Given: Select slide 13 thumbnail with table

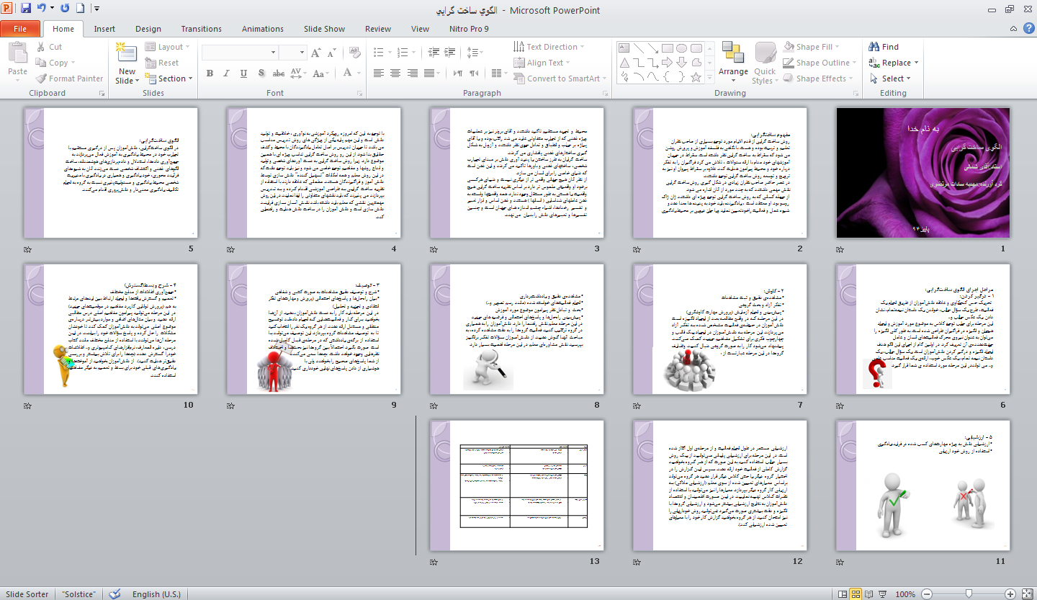Looking at the screenshot, I should (516, 485).
